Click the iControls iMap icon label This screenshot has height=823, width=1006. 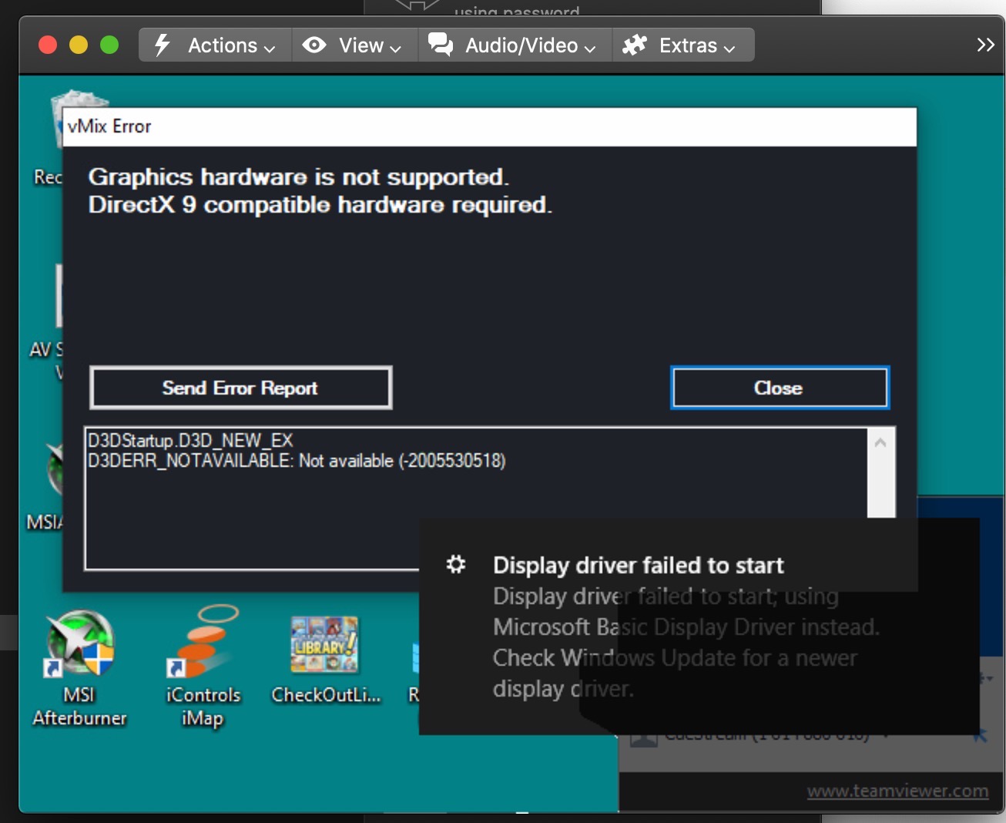pyautogui.click(x=203, y=707)
